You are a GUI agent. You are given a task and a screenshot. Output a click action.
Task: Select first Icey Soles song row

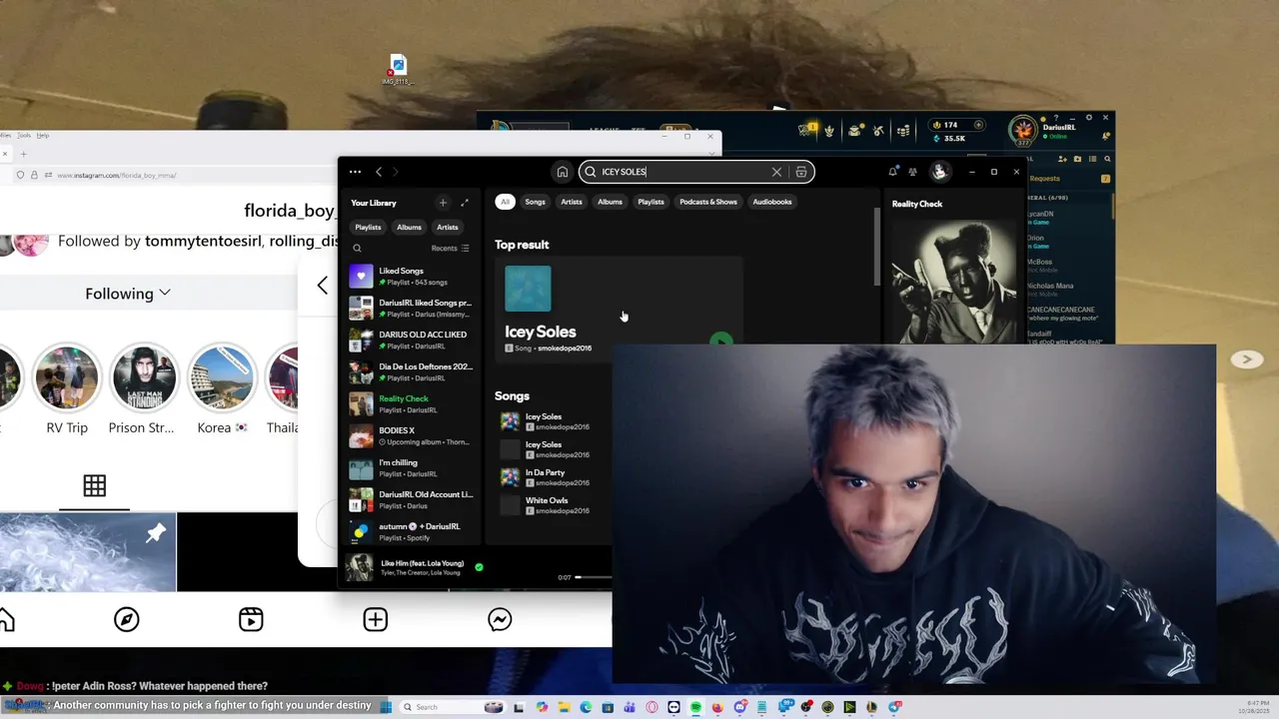point(555,421)
